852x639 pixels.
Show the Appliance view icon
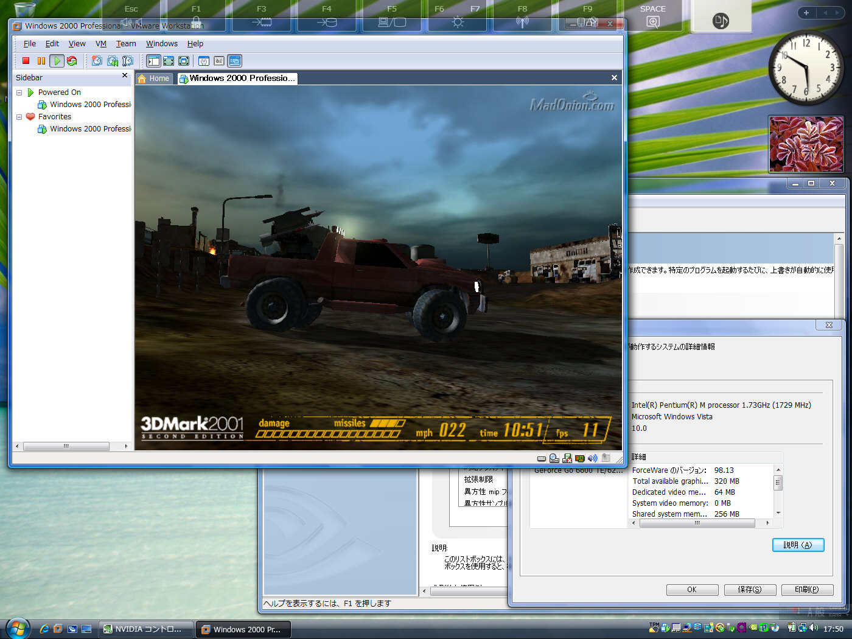click(219, 61)
